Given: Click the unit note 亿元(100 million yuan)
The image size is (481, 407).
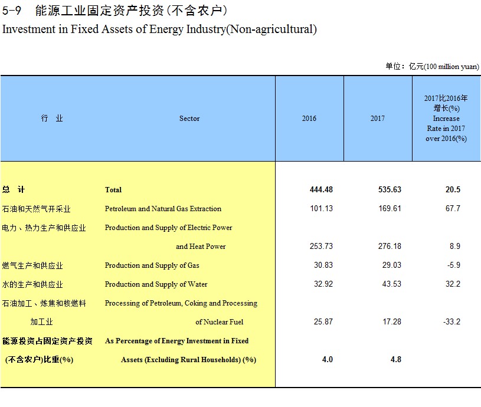Looking at the screenshot, I should (x=444, y=67).
